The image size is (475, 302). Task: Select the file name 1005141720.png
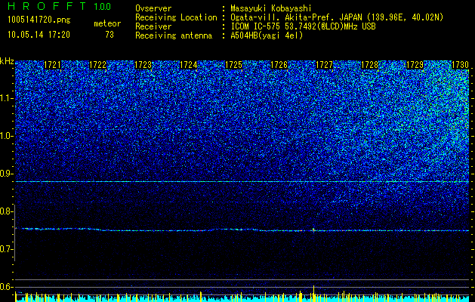[39, 20]
